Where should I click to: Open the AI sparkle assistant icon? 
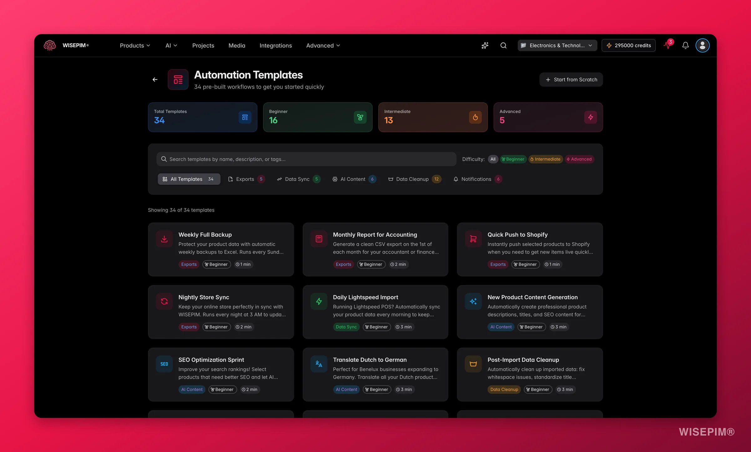485,45
